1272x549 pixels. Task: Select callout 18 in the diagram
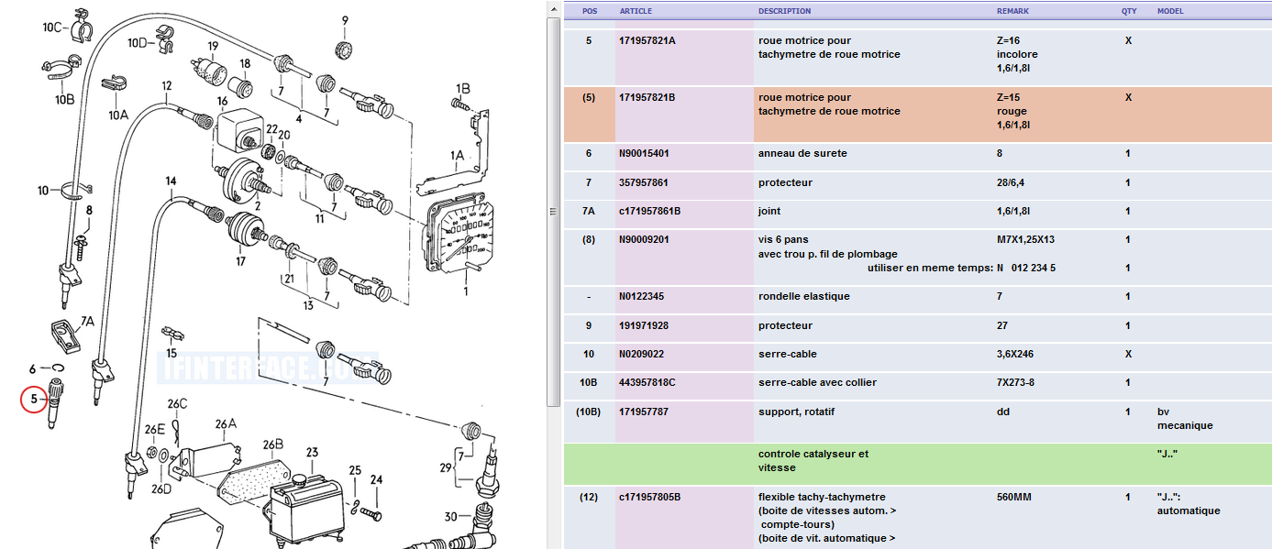[x=245, y=63]
